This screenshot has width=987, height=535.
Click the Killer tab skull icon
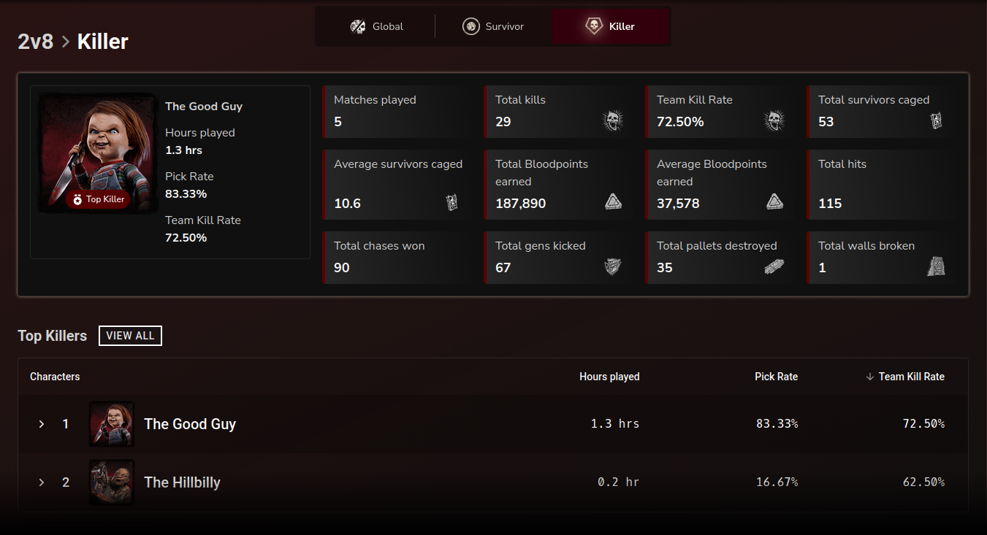594,26
